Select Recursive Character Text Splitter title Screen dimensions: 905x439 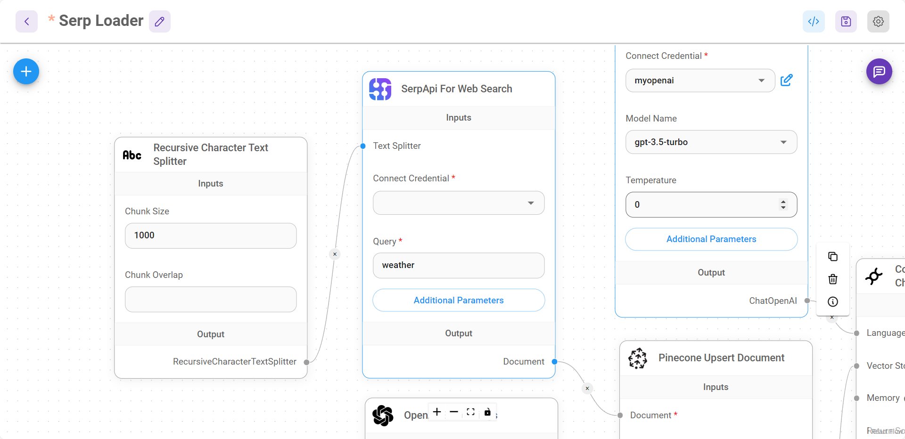click(x=211, y=154)
